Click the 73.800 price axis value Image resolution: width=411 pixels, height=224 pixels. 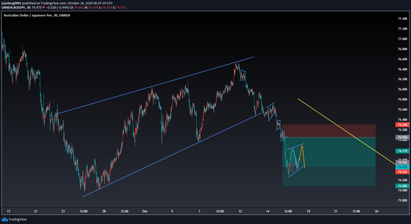pyautogui.click(x=402, y=200)
